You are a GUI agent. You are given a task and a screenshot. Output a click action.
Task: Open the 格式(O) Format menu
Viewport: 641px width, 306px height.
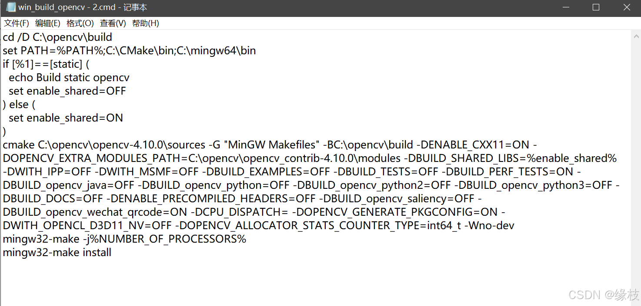point(80,23)
